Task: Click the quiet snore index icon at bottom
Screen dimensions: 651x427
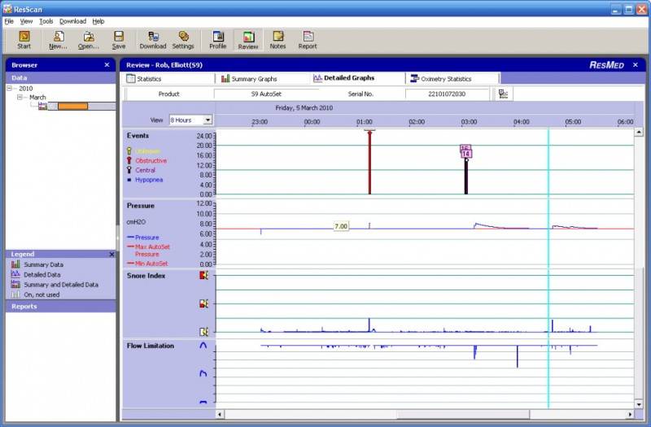Action: coord(203,332)
